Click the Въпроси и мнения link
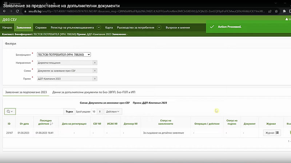Screen dimensions: 291x163 178,28
